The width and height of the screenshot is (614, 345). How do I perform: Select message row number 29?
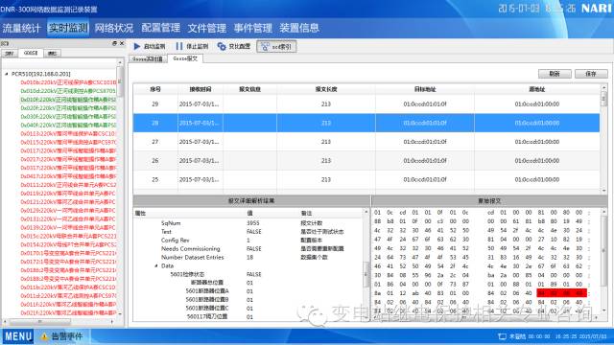pos(366,104)
